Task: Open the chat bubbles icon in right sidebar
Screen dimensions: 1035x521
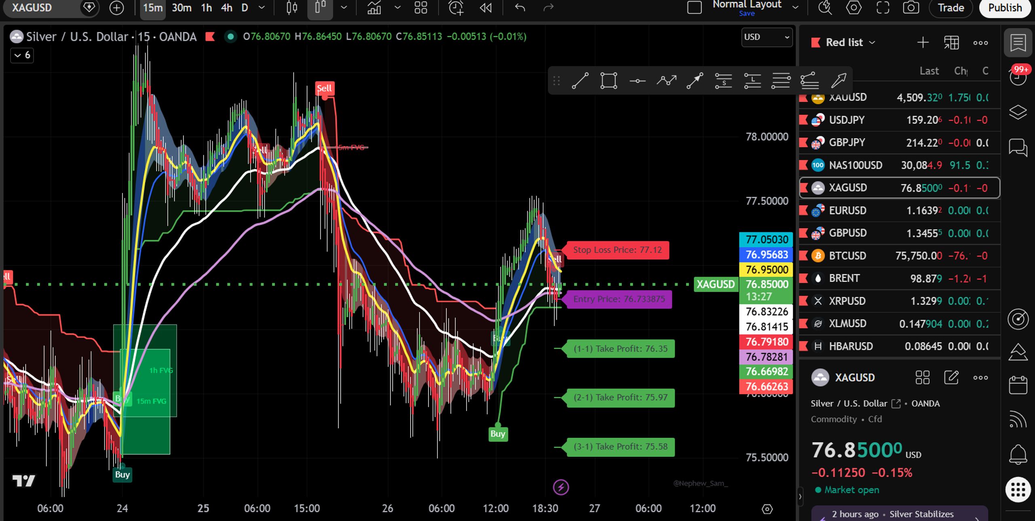Action: coord(1018,147)
